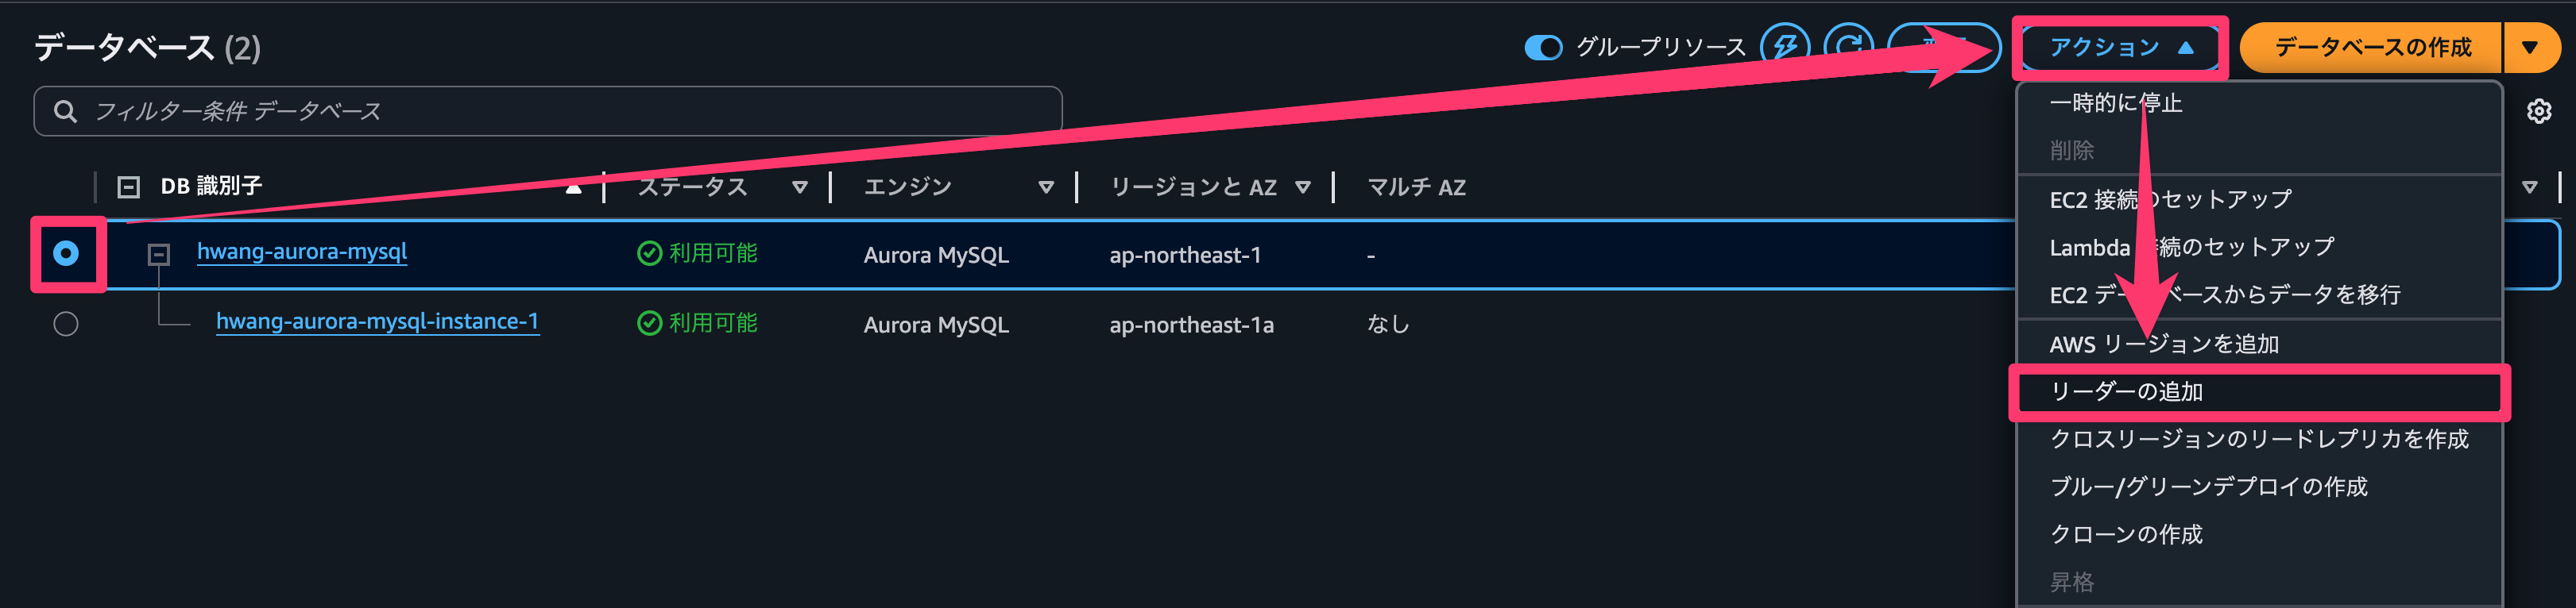Click the データベースの作成 button
The image size is (2576, 608).
[2372, 47]
